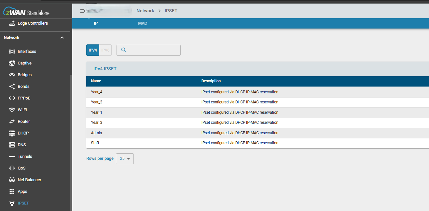Click the sidebar vertical scrollbar
This screenshot has width=429, height=211.
71,143
